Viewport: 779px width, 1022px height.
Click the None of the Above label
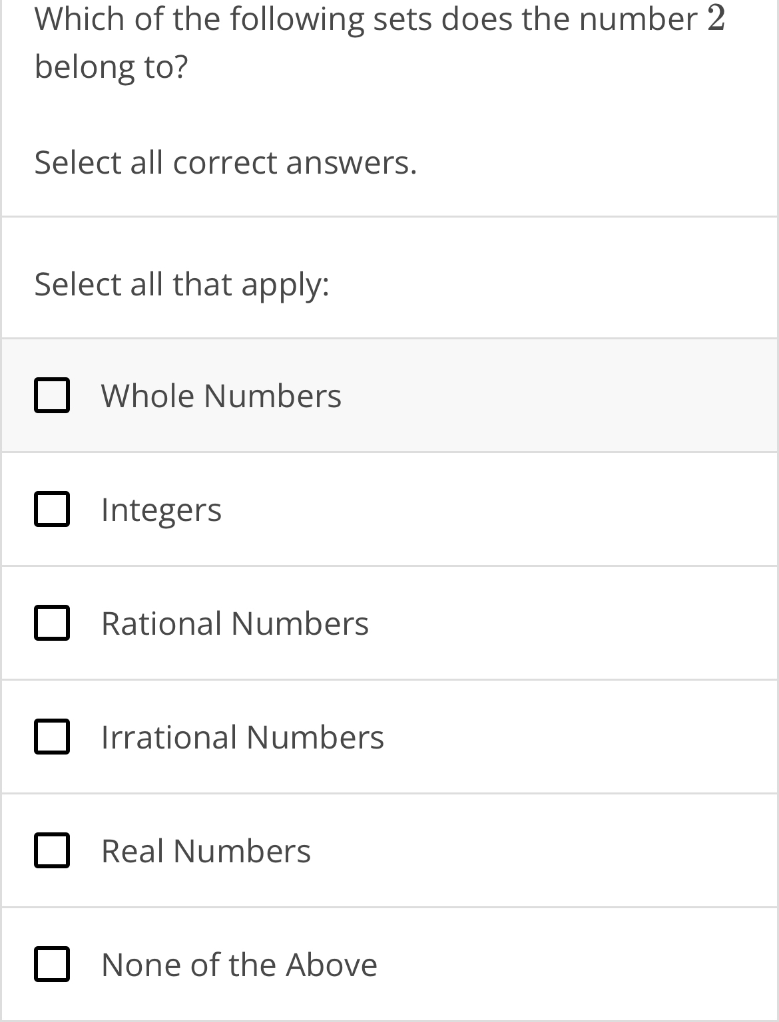click(x=240, y=964)
